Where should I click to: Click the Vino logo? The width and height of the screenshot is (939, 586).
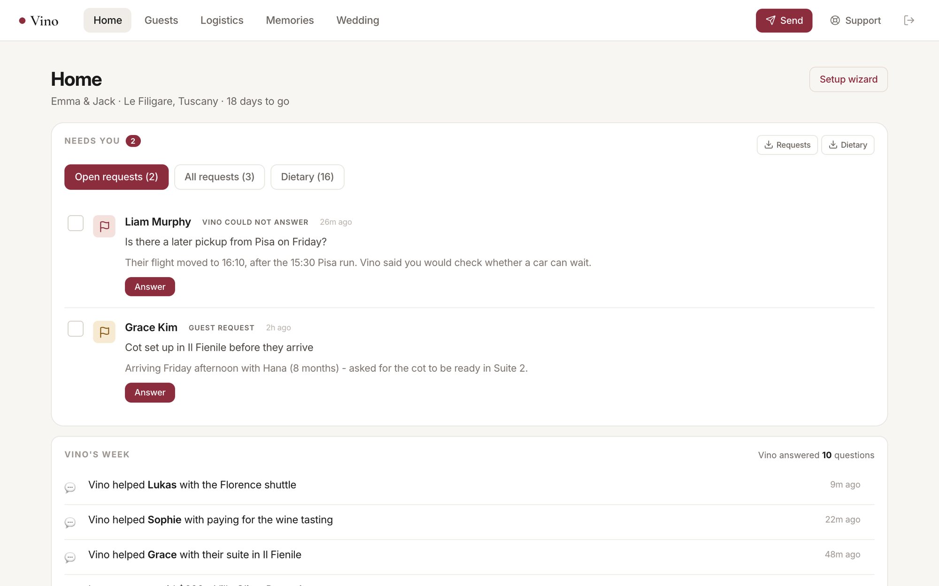point(38,21)
